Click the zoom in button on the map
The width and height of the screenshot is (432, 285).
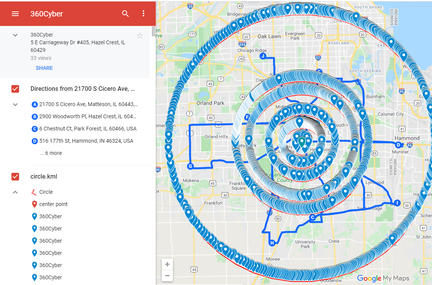[x=167, y=264]
